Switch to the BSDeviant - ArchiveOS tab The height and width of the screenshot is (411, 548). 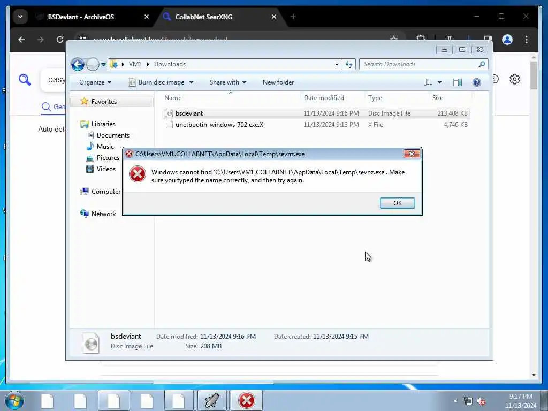(x=81, y=17)
